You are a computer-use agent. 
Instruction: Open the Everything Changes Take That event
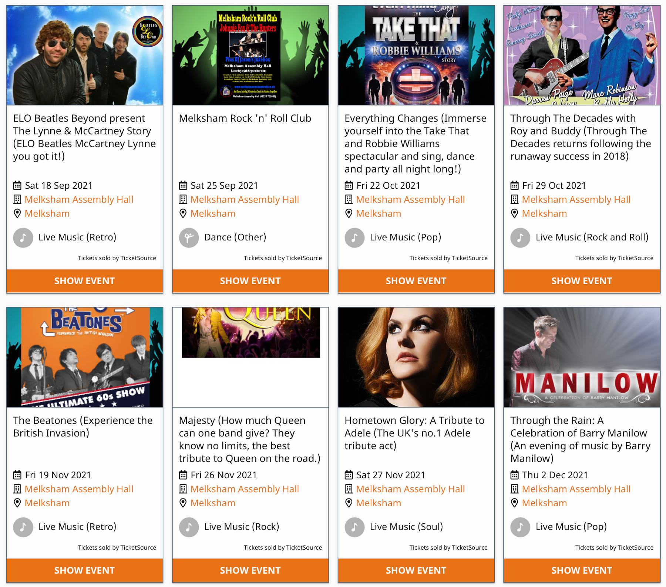tap(416, 281)
